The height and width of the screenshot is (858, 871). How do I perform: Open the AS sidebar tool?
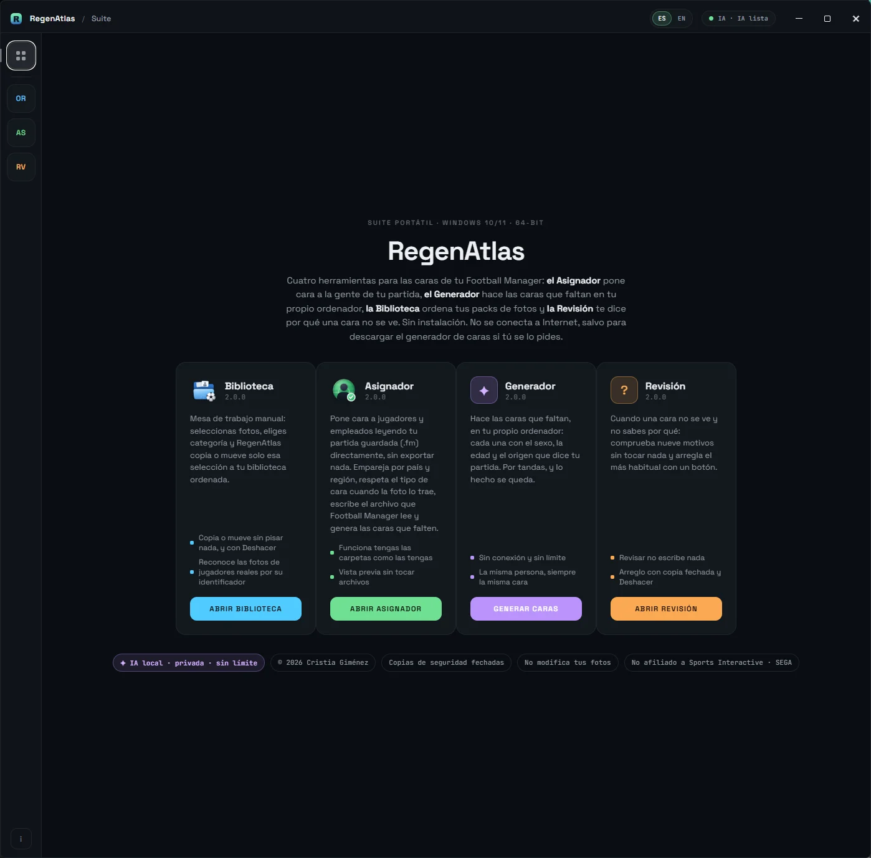point(21,133)
